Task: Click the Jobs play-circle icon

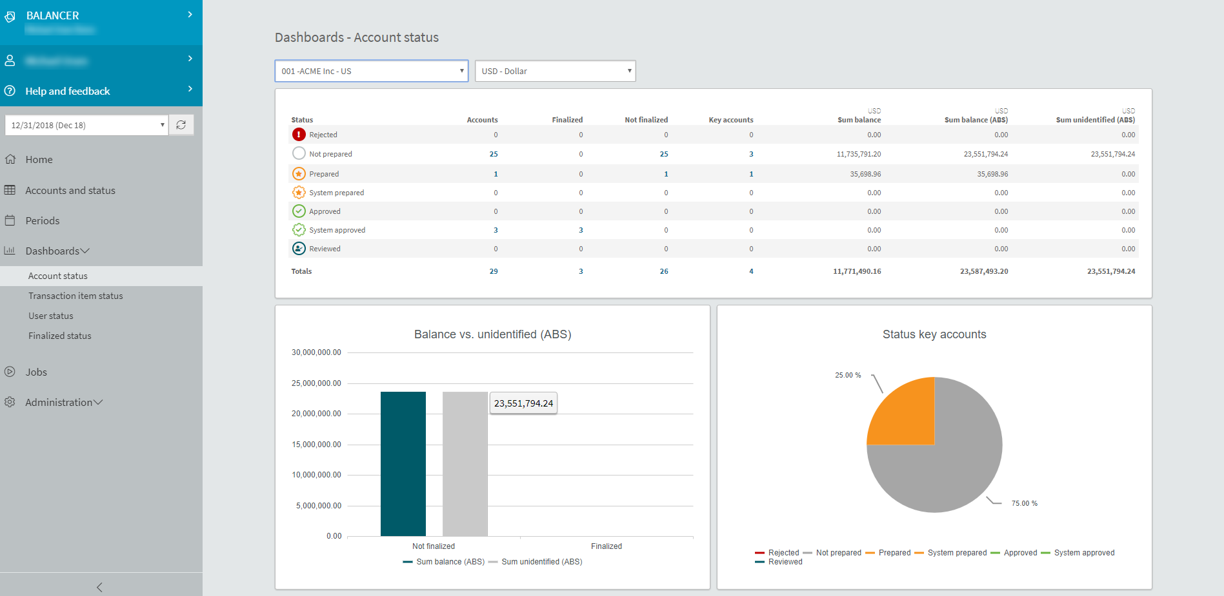Action: [x=10, y=372]
